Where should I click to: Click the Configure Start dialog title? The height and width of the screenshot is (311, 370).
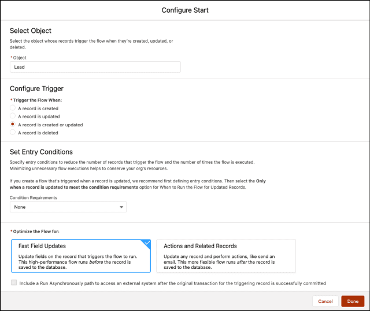(185, 10)
